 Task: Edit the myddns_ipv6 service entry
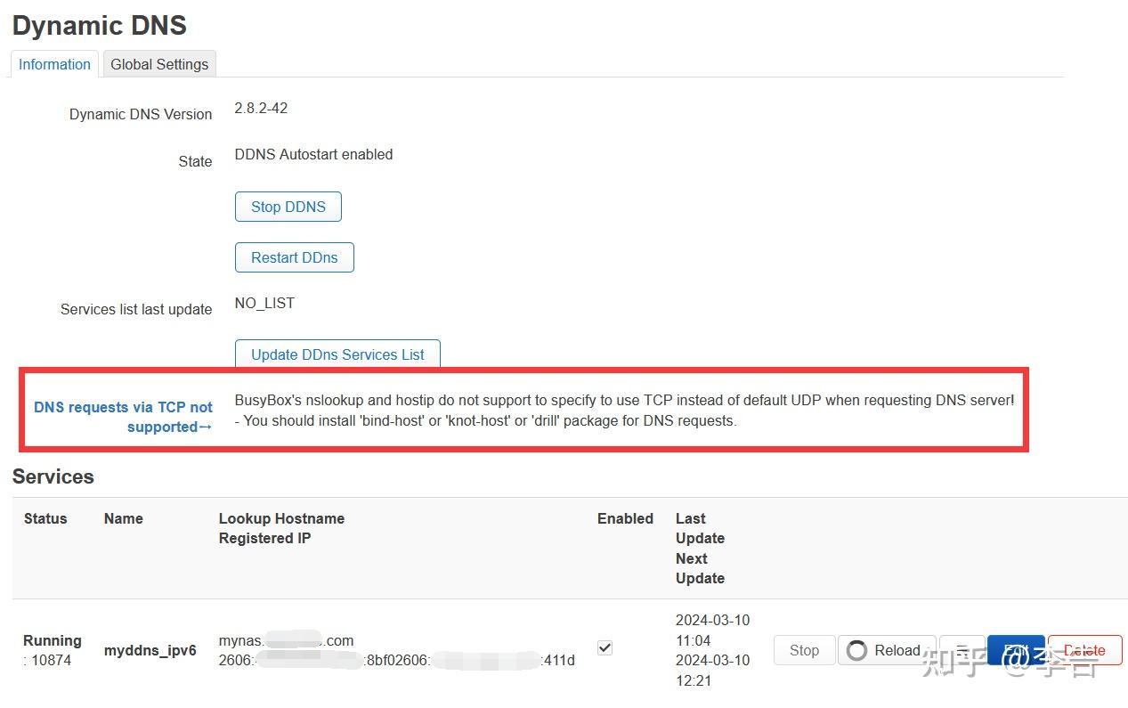click(x=1016, y=650)
